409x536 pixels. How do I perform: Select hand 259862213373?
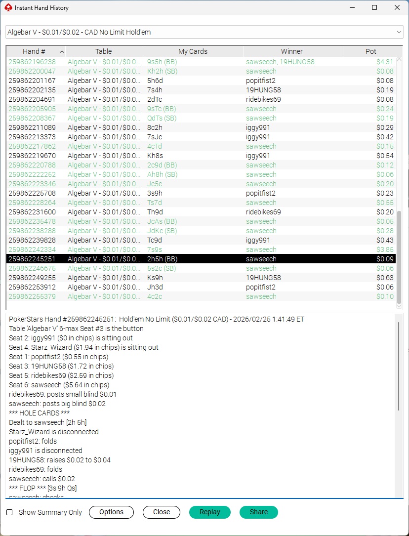coord(201,137)
